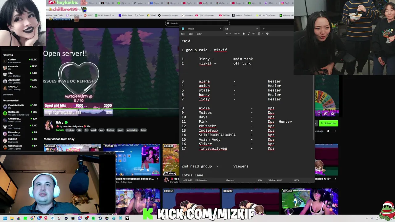Screen dimensions: 395x222
Task: Click the video player seek bar
Action: tap(111, 109)
